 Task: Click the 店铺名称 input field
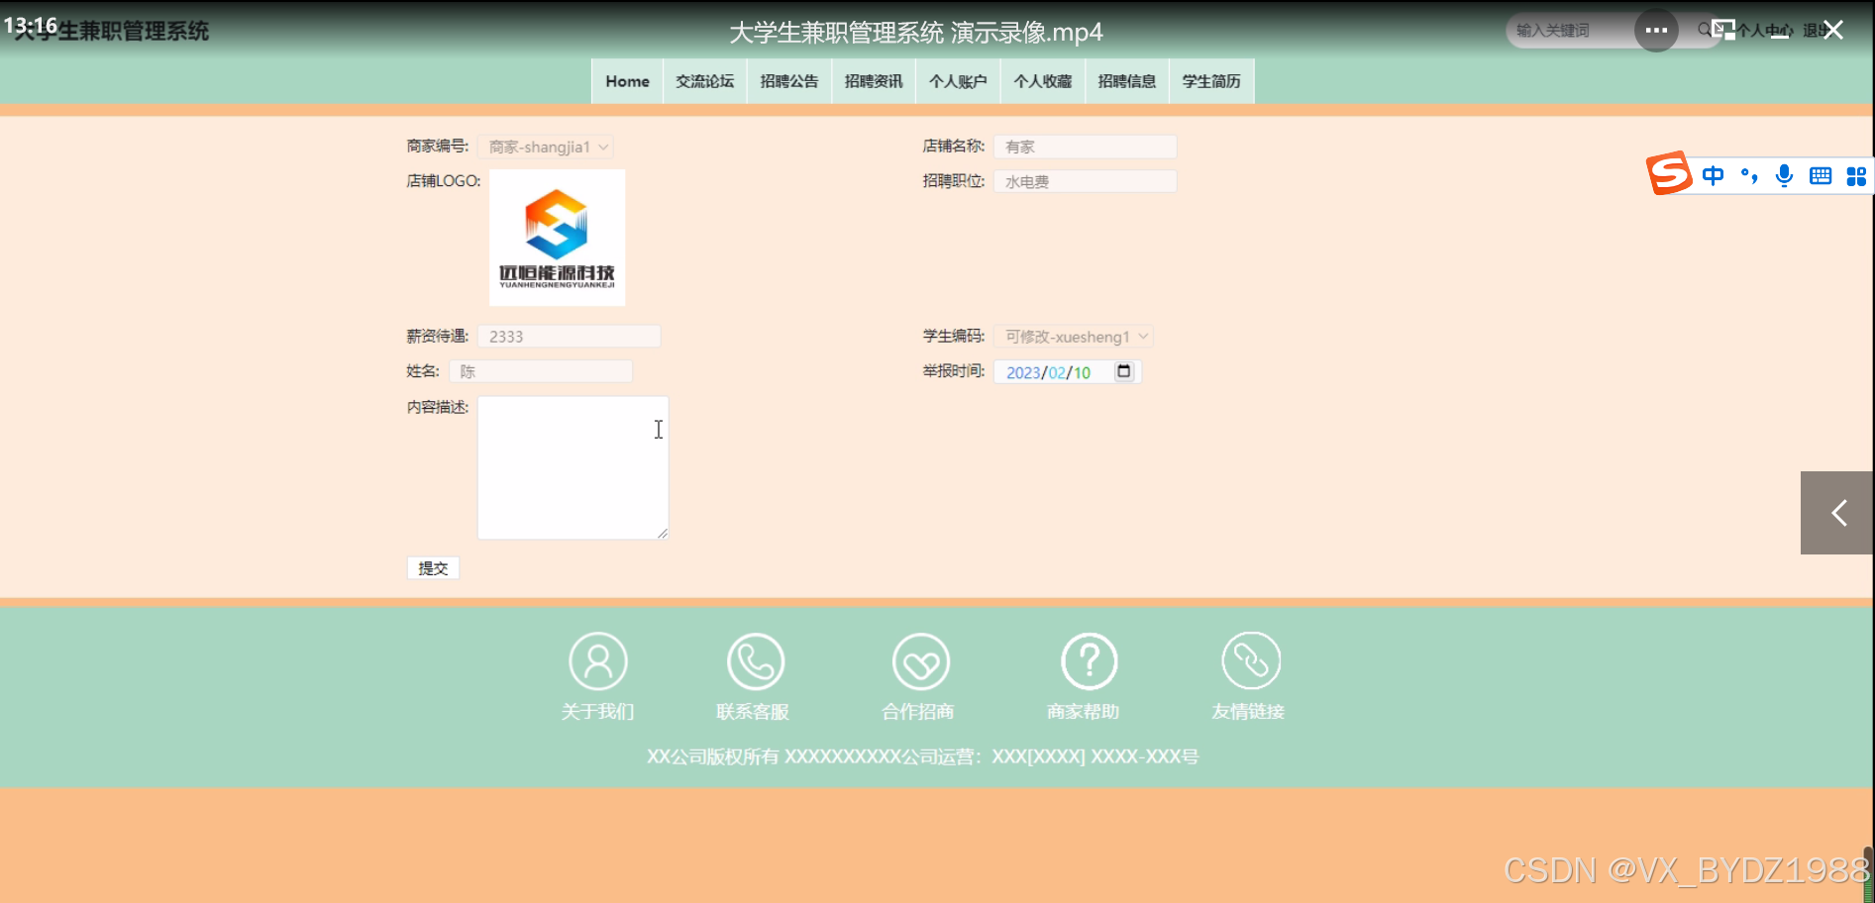1086,147
